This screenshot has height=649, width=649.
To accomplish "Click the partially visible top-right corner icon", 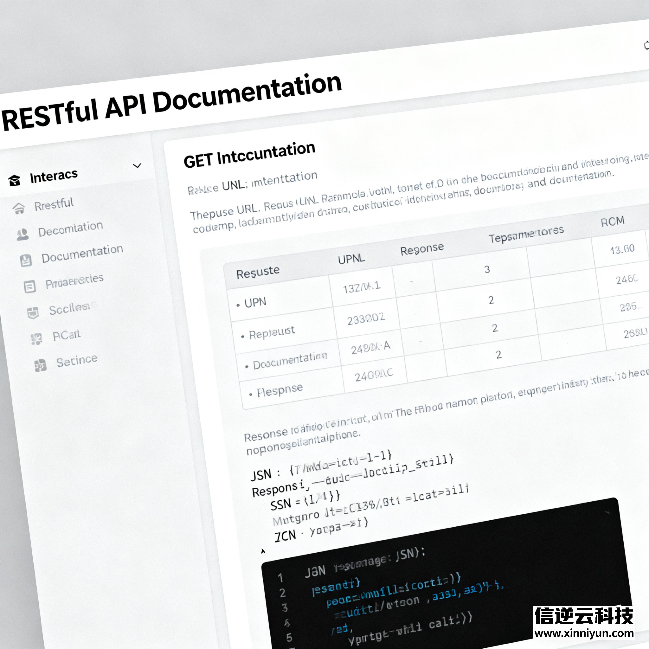I will (646, 45).
